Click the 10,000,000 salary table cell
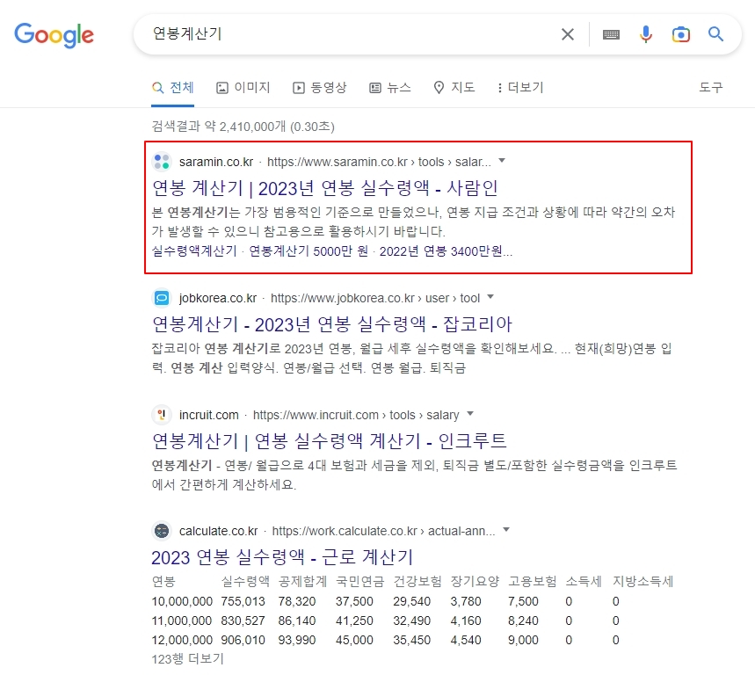Screen dimensions: 755x675 182,601
